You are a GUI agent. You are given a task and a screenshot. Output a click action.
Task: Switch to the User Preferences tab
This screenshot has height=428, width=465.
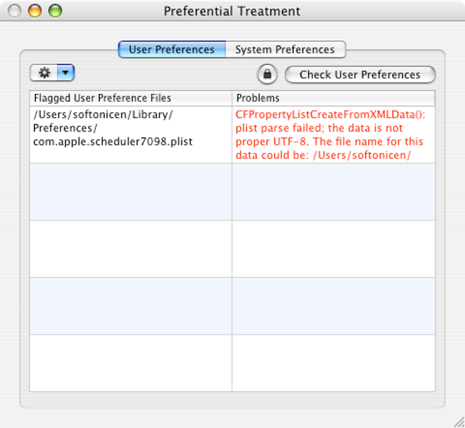pos(171,50)
